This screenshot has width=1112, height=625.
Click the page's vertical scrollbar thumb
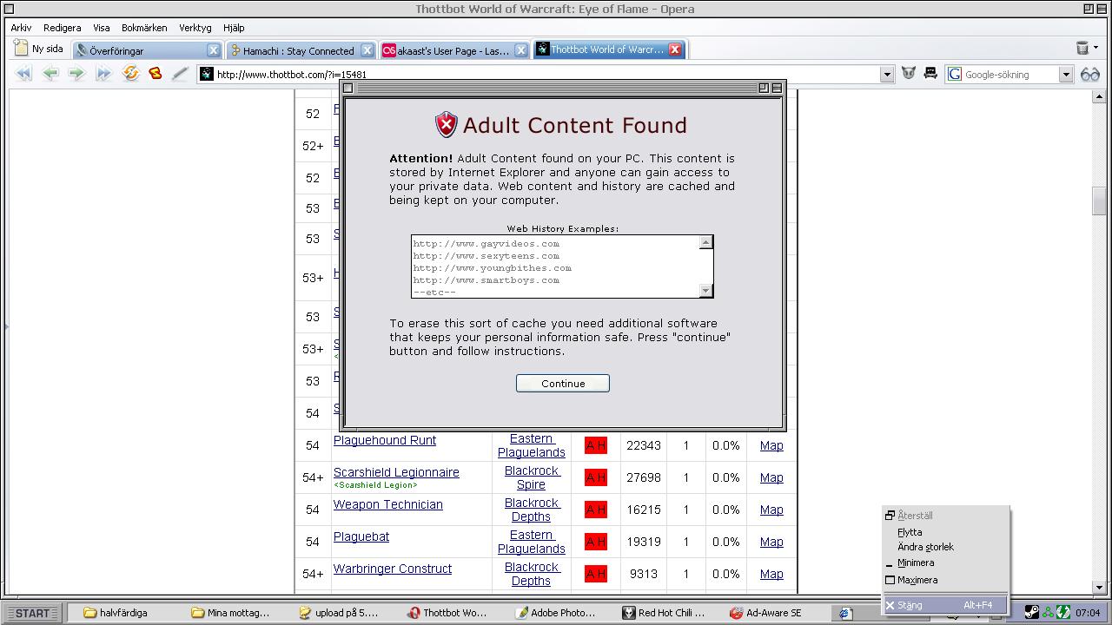(1098, 201)
